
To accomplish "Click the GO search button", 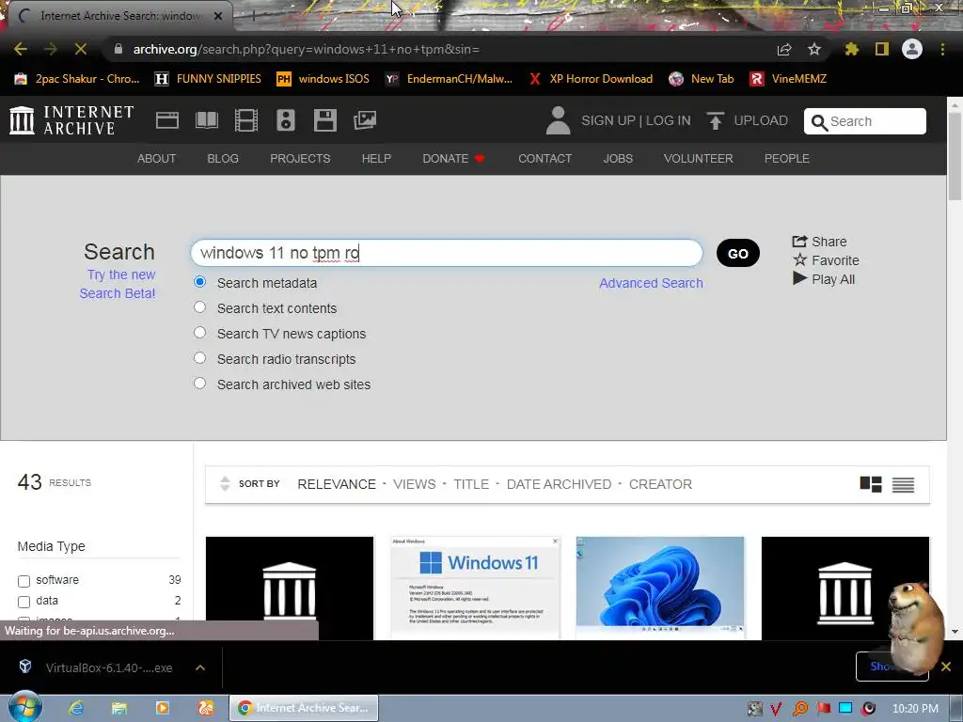I will [737, 254].
